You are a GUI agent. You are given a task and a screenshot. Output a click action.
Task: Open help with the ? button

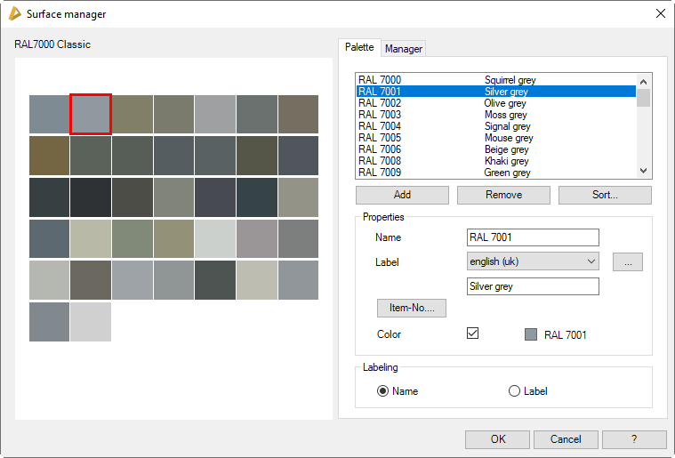coord(633,439)
